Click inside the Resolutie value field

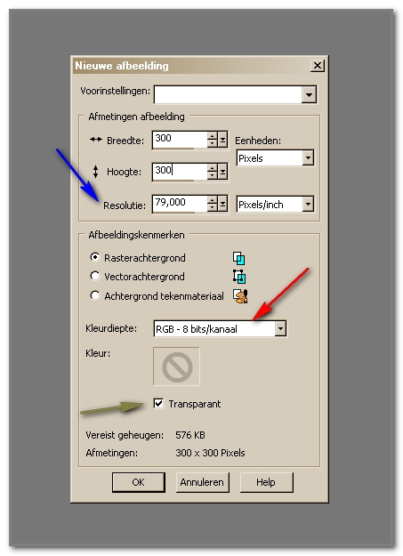click(180, 204)
